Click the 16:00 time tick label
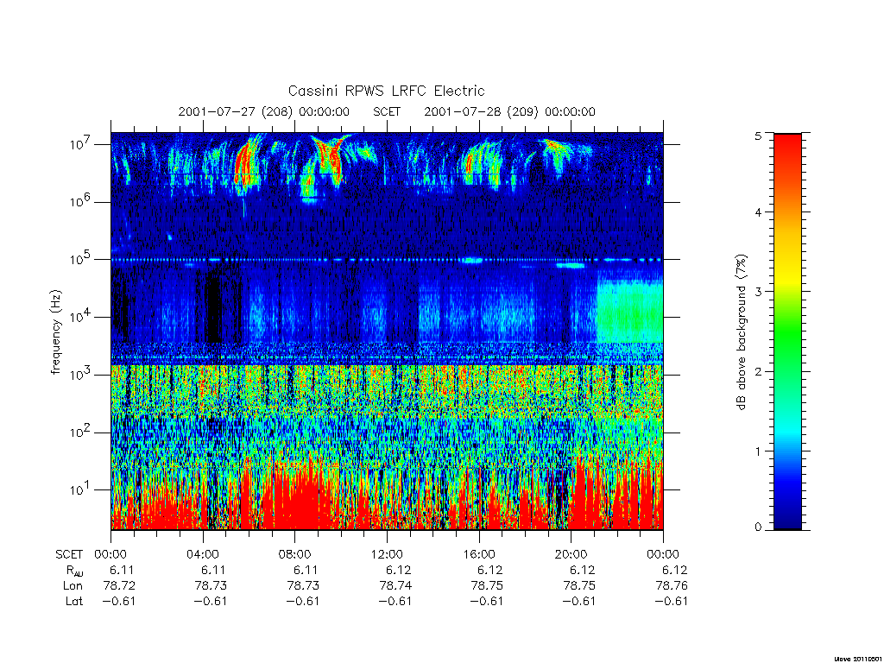 tap(479, 554)
